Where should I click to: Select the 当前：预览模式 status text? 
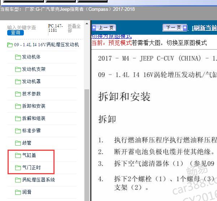pos(112,43)
